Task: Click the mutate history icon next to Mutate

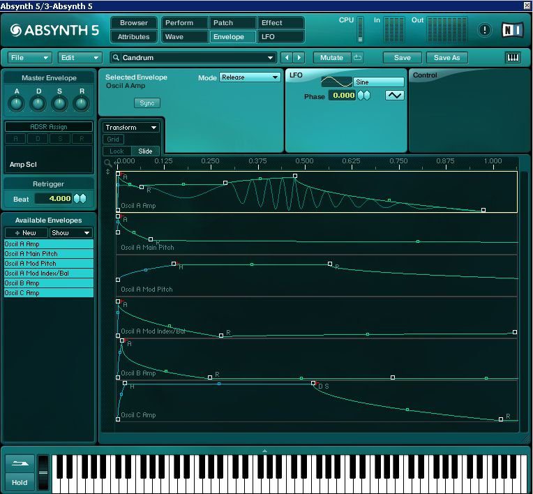Action: point(357,57)
